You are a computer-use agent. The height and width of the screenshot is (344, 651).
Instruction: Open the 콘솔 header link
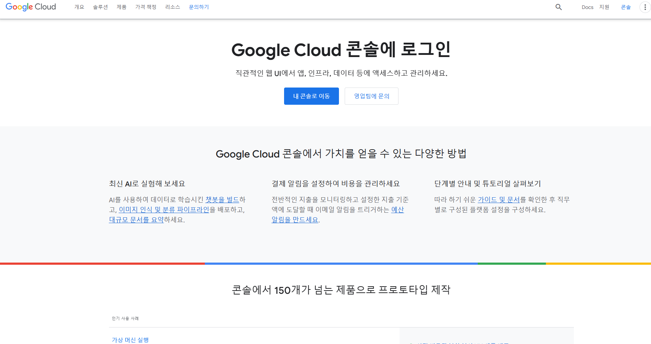(x=626, y=7)
